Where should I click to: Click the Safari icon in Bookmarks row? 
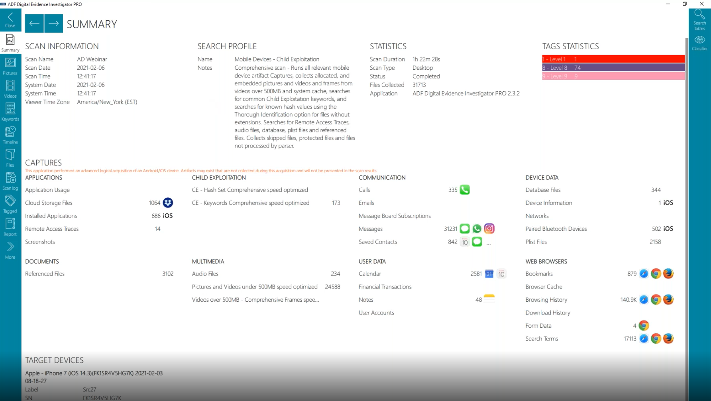(644, 274)
